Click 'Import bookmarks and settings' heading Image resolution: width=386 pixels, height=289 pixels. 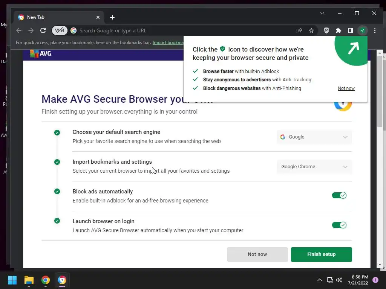tap(112, 162)
